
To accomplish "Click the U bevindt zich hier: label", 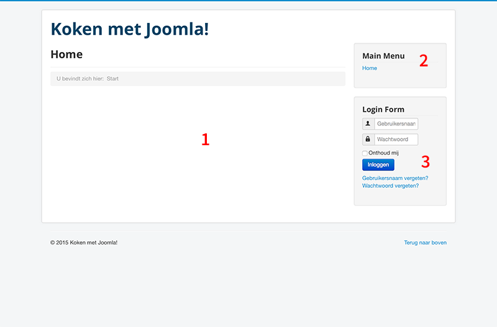I will [80, 79].
